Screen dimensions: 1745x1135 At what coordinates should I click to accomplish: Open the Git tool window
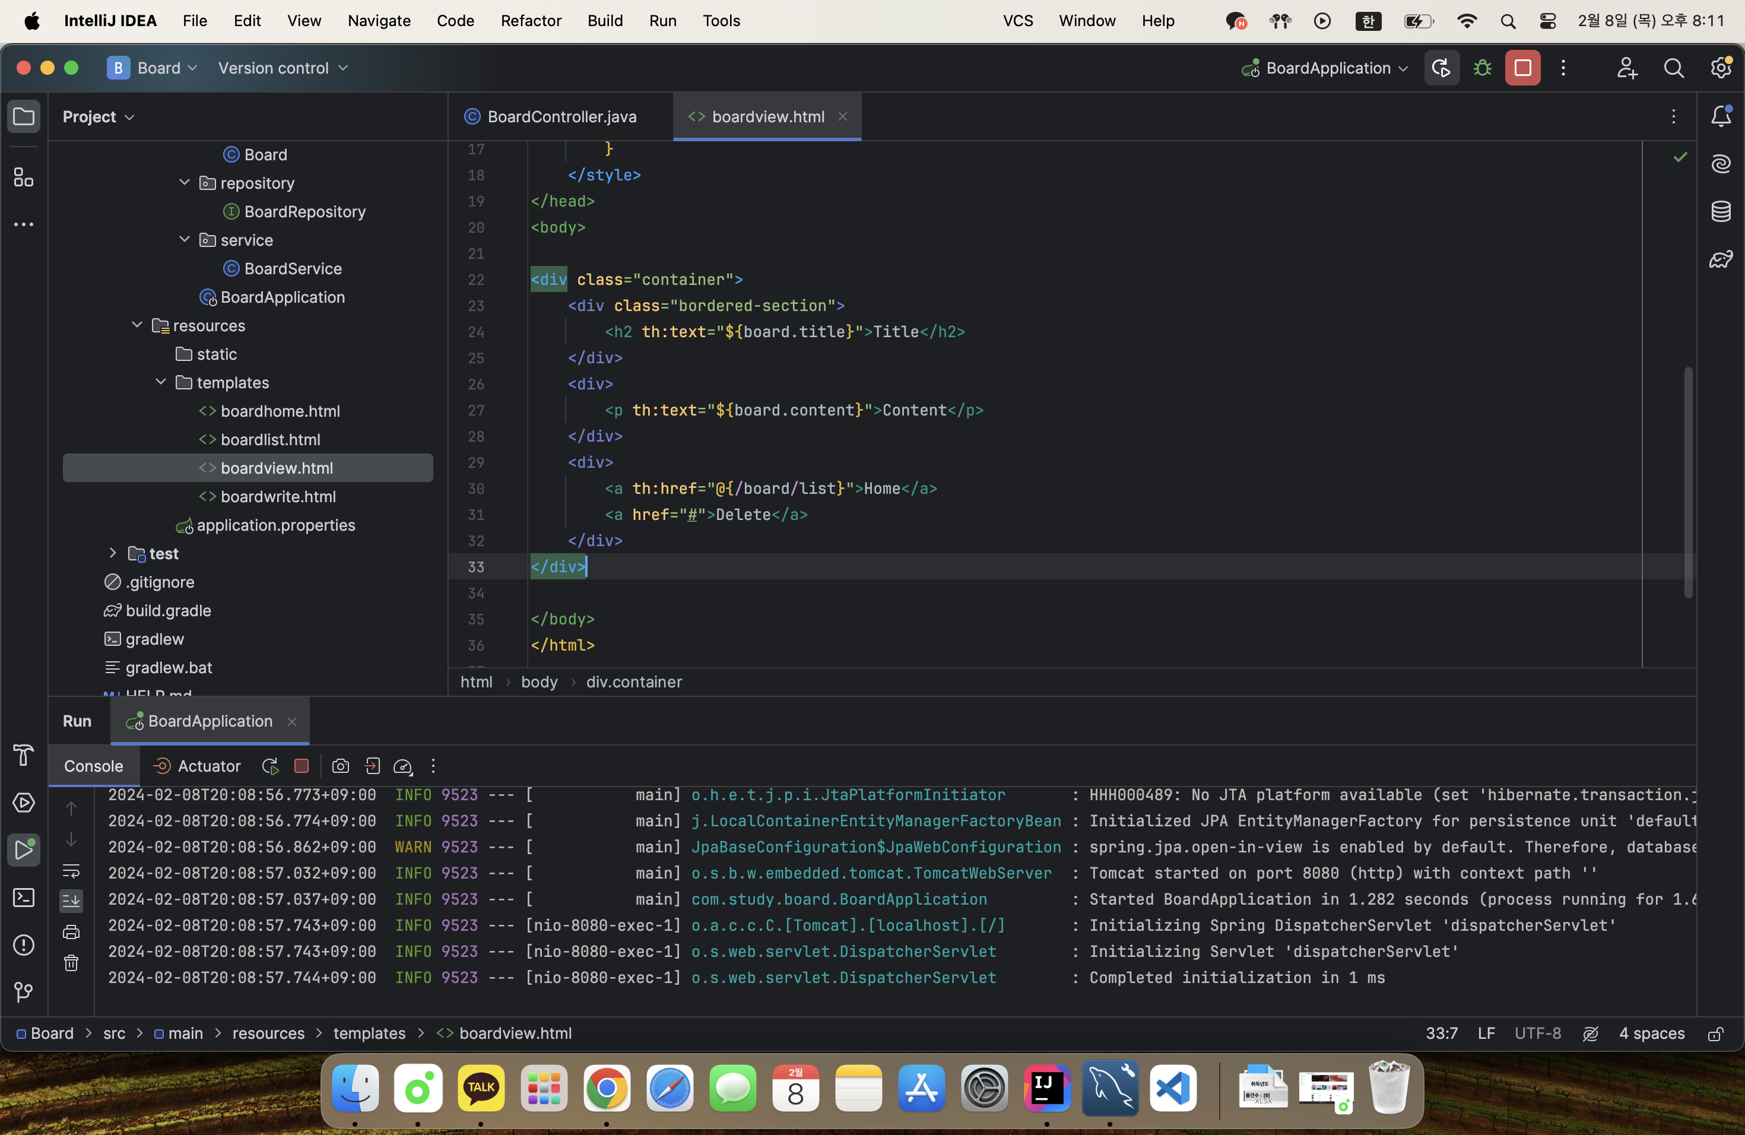coord(24,992)
